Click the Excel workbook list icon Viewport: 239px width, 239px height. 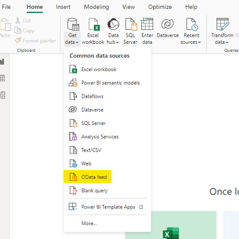[x=73, y=69]
